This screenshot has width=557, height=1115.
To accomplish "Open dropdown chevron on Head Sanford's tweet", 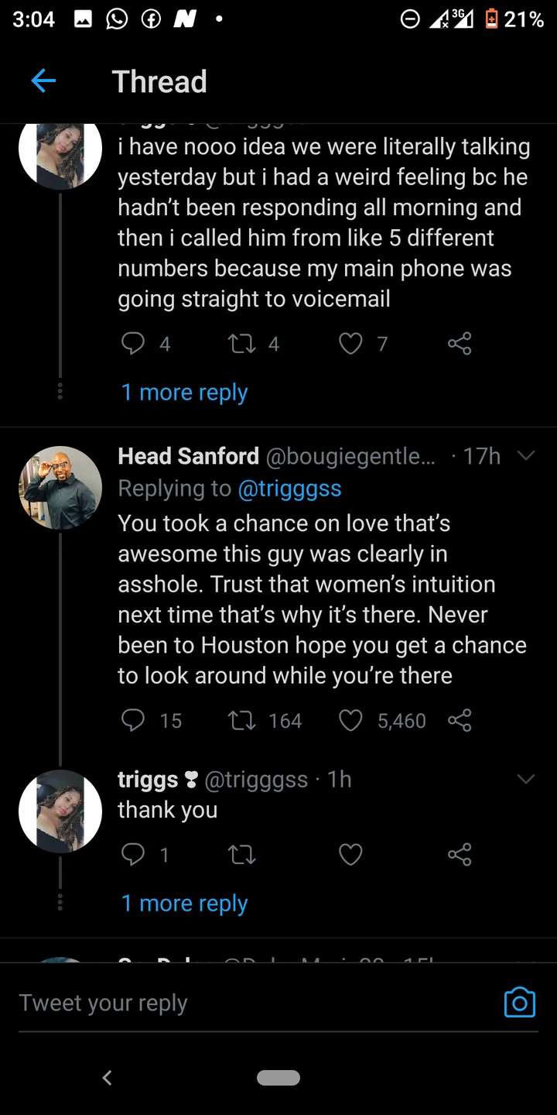I will tap(526, 457).
